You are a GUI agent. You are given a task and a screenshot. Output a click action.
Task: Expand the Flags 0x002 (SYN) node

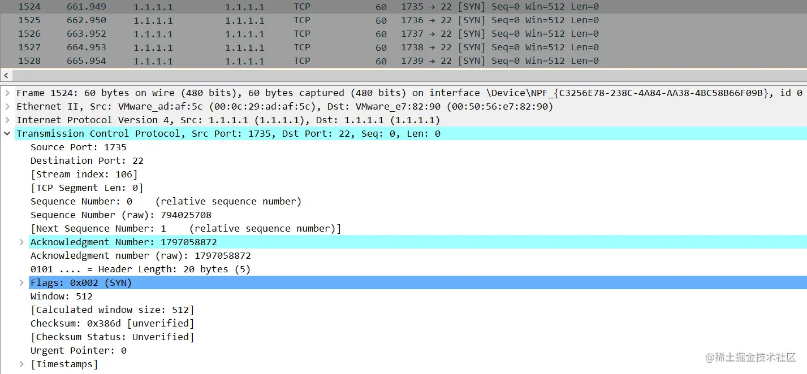tap(21, 282)
